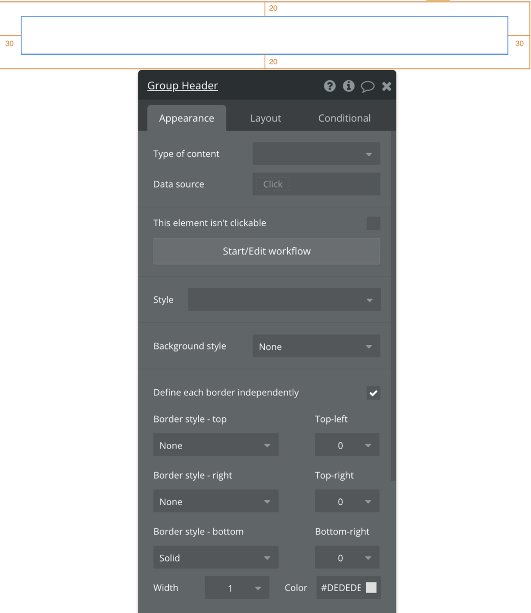Open the Bottom-right roundness dropdown
This screenshot has height=613, width=531.
tap(347, 557)
